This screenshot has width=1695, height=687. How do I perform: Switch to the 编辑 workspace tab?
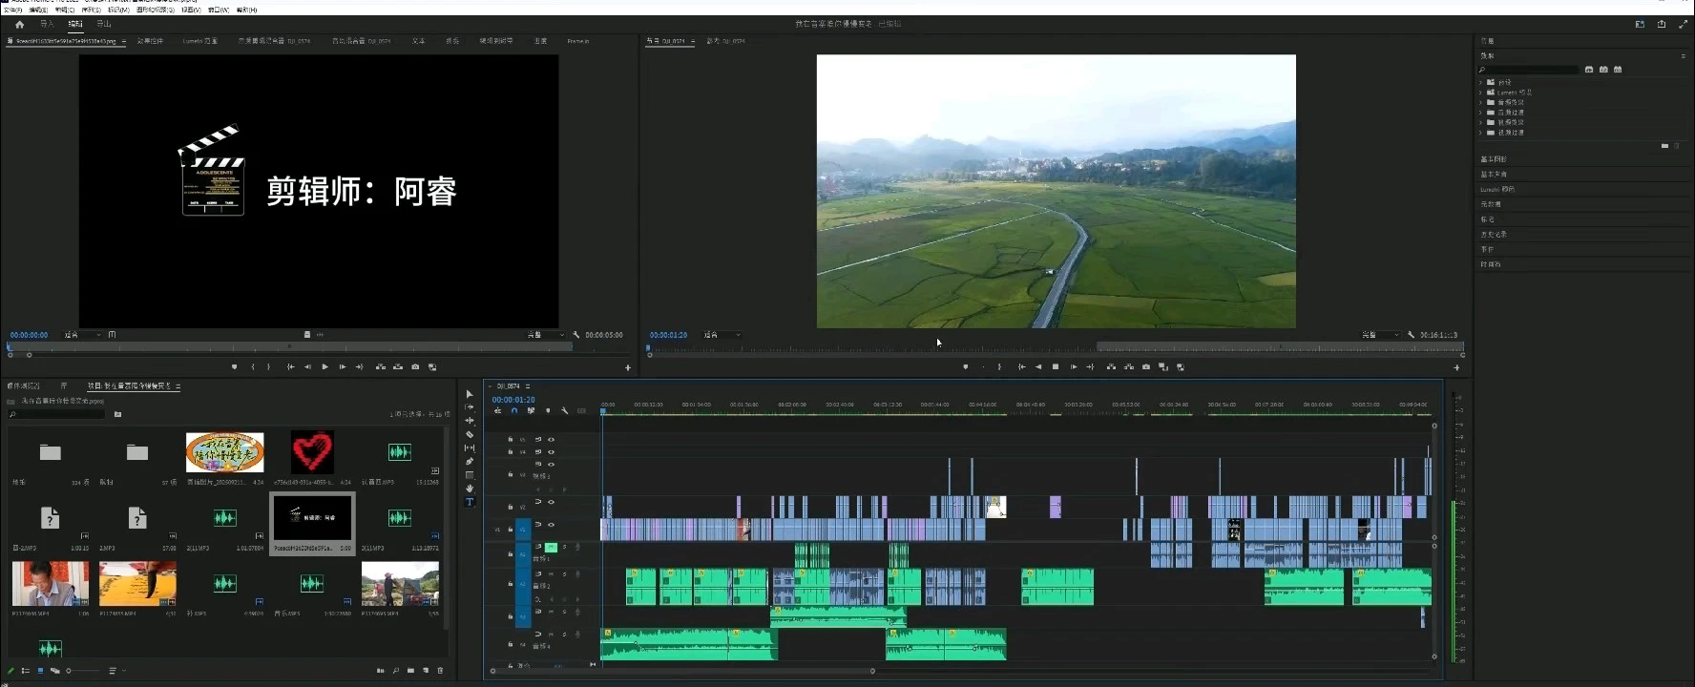coord(74,24)
